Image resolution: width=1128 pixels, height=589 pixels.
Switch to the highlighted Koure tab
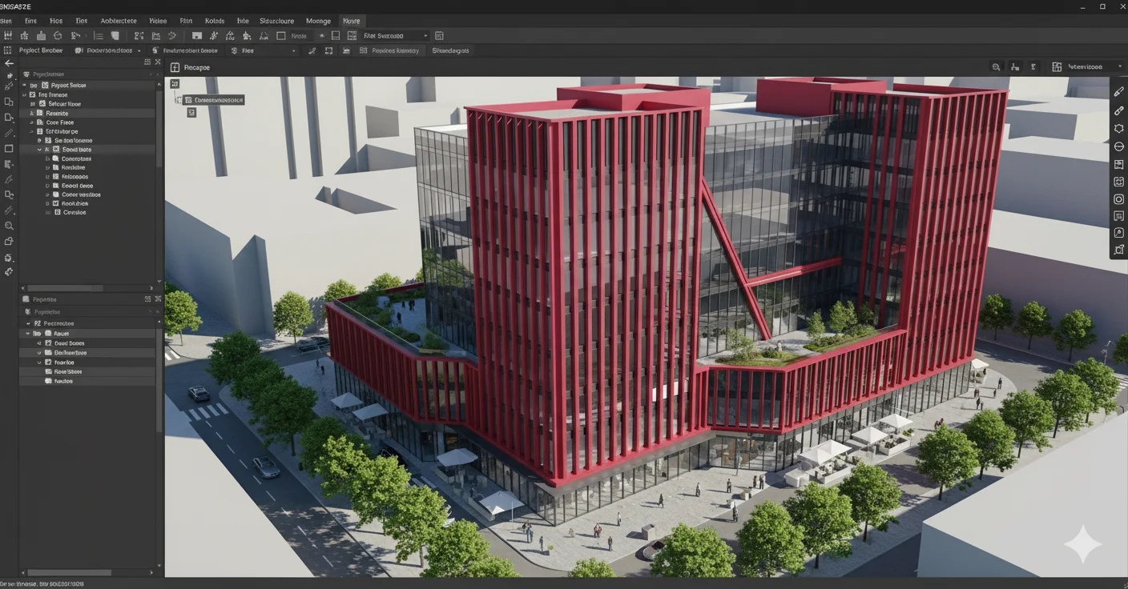[351, 21]
